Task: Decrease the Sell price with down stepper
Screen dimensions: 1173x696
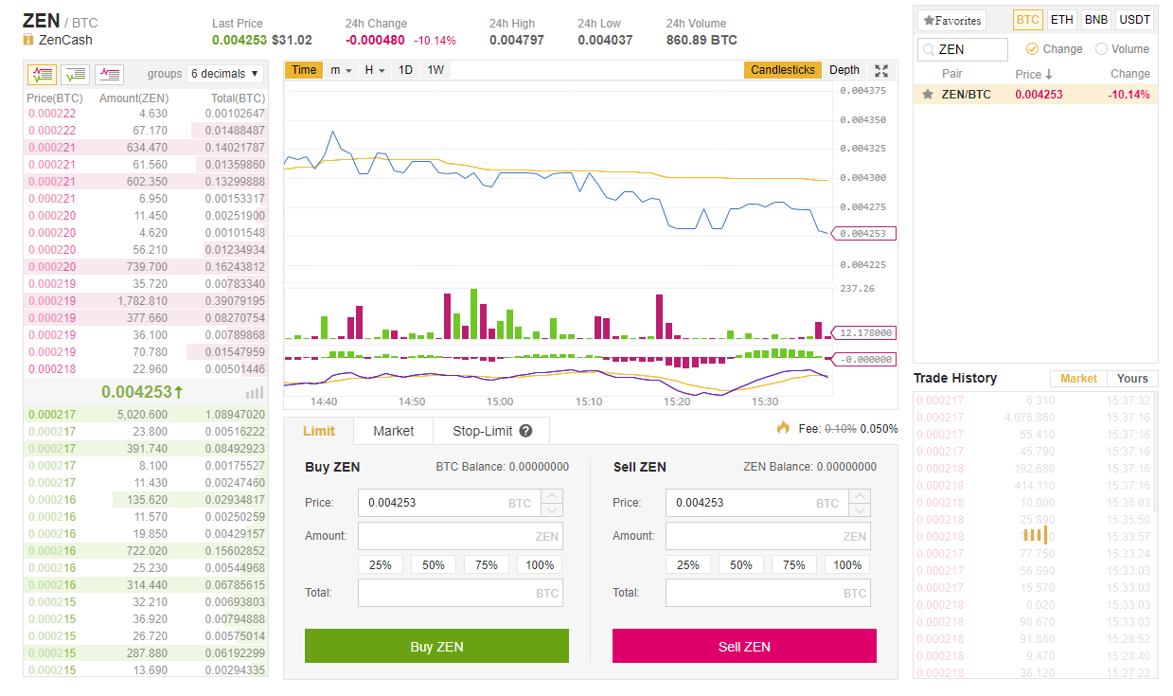Action: (860, 509)
